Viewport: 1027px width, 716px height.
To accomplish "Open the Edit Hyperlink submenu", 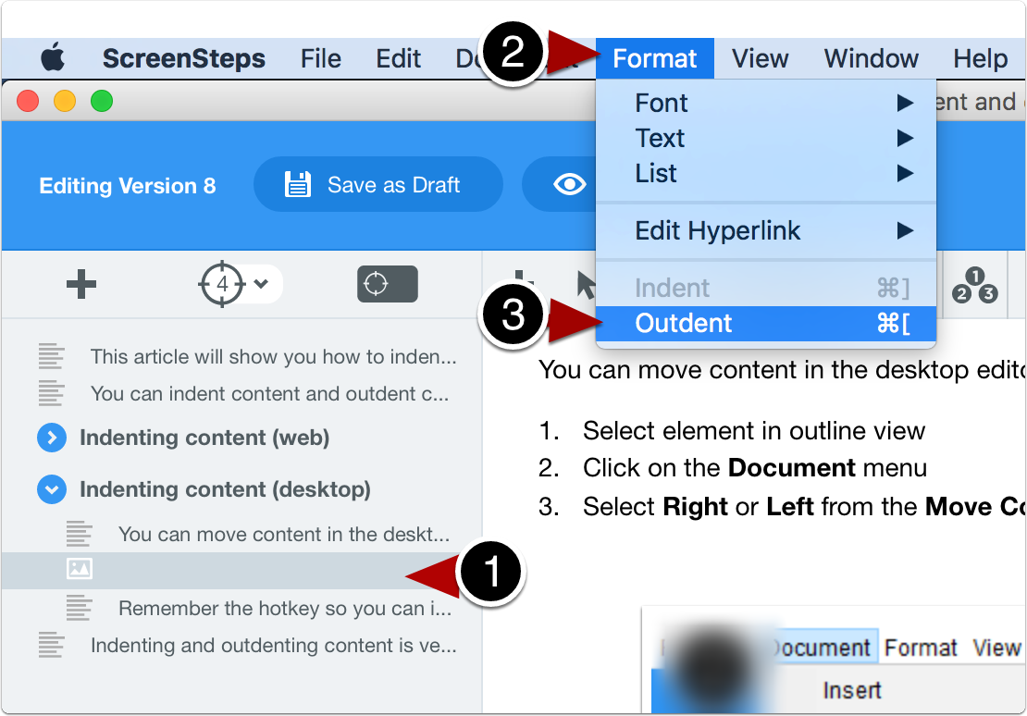I will [766, 230].
